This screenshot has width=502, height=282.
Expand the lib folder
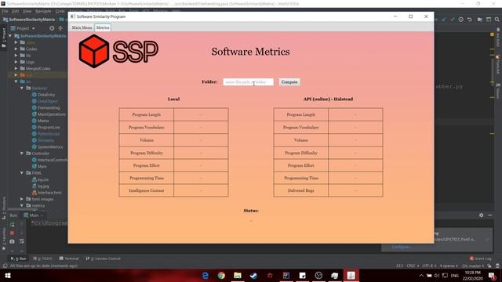pyautogui.click(x=16, y=56)
